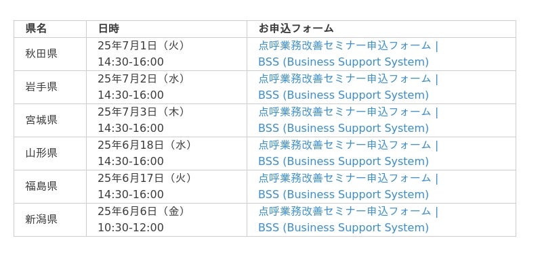This screenshot has height=257, width=542.
Task: Open the 福島県 seminar application form link
Action: (x=348, y=186)
